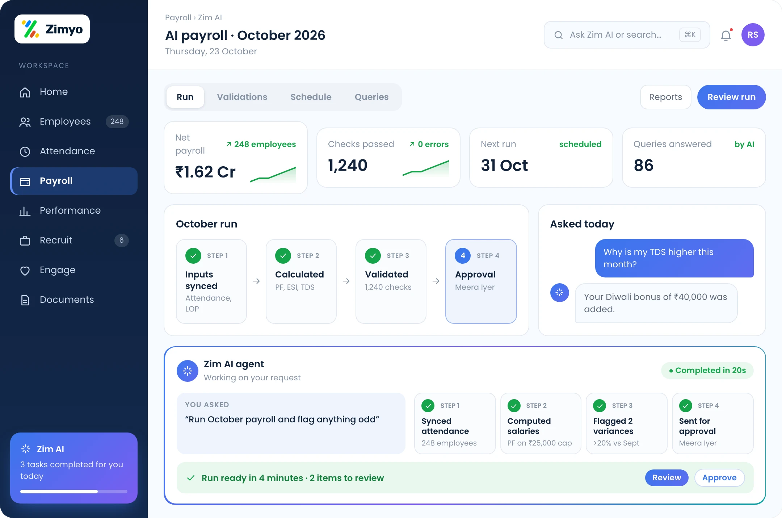Click the Review run button

[731, 97]
